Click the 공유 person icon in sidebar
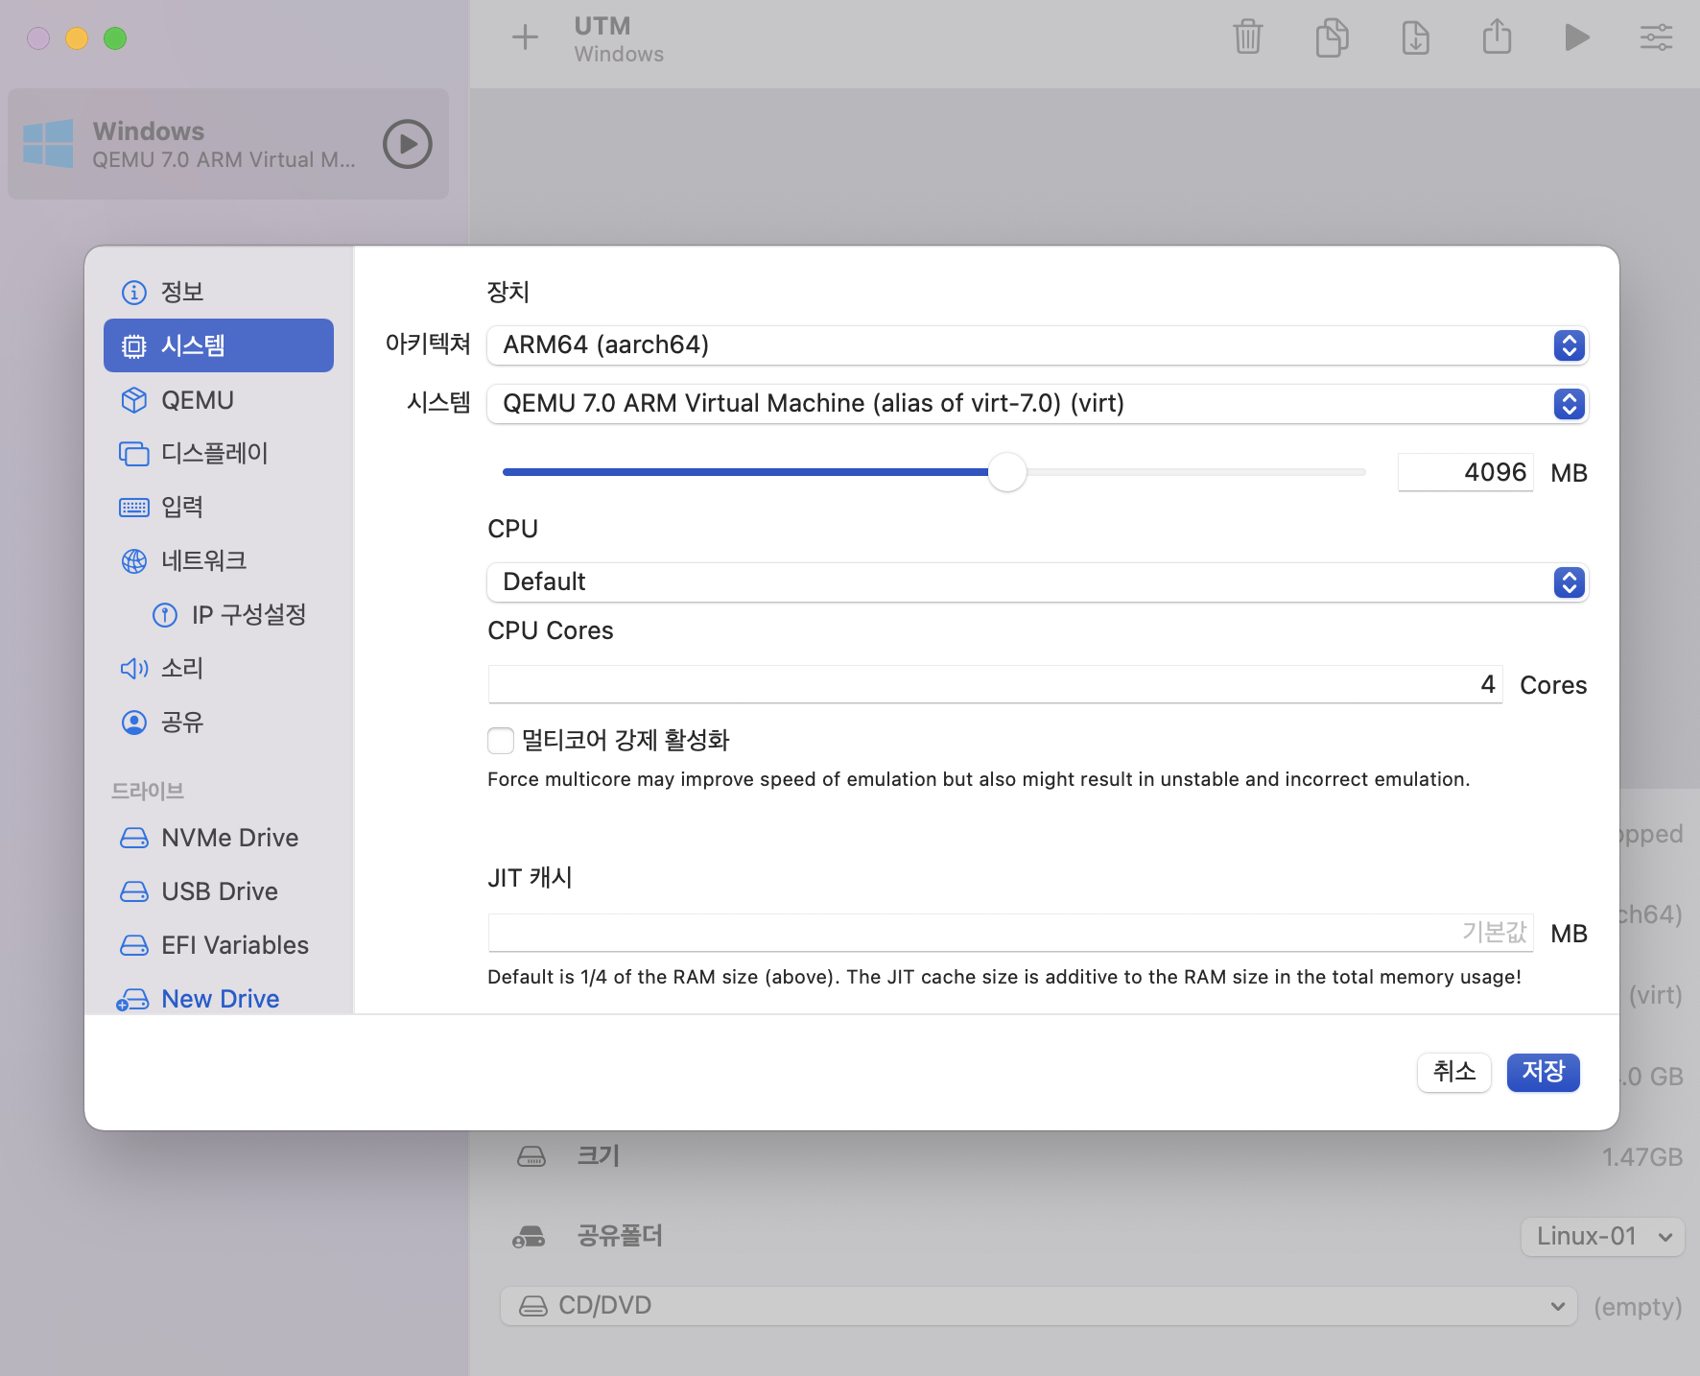Viewport: 1700px width, 1376px height. point(134,722)
